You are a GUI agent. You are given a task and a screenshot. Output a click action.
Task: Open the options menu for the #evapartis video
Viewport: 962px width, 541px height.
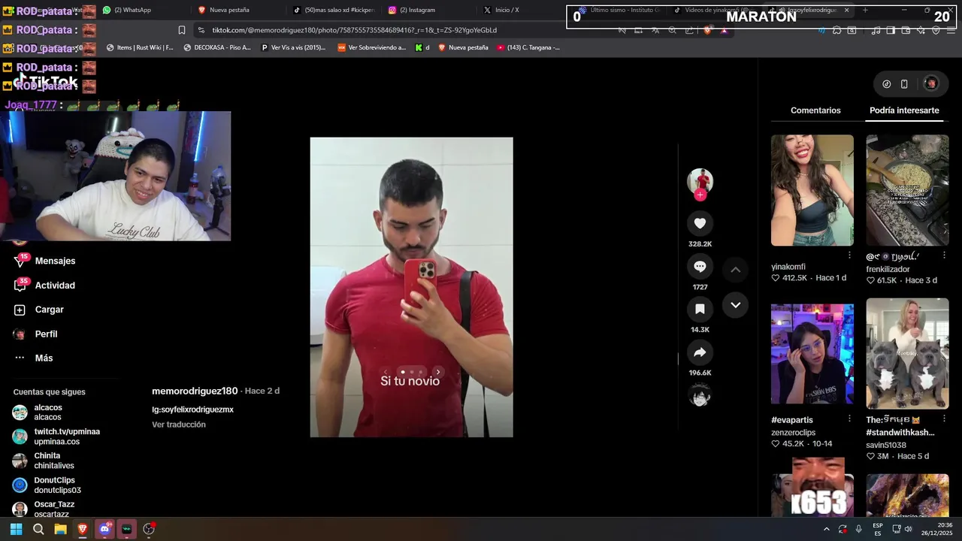coord(849,419)
